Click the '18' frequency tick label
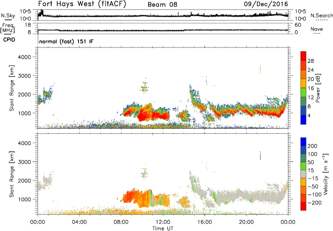333x231 pixels. point(28,25)
